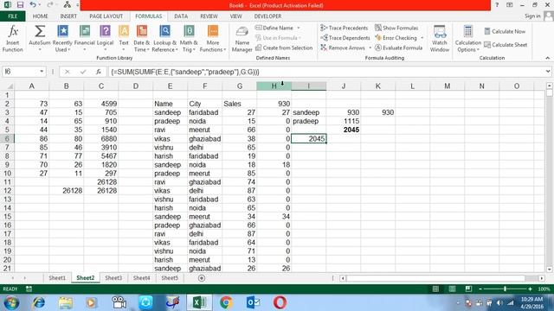
Task: Open More Functions menu
Action: coord(213,39)
